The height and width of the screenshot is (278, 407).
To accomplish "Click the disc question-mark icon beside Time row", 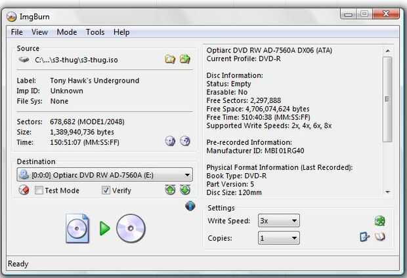I will (185, 142).
